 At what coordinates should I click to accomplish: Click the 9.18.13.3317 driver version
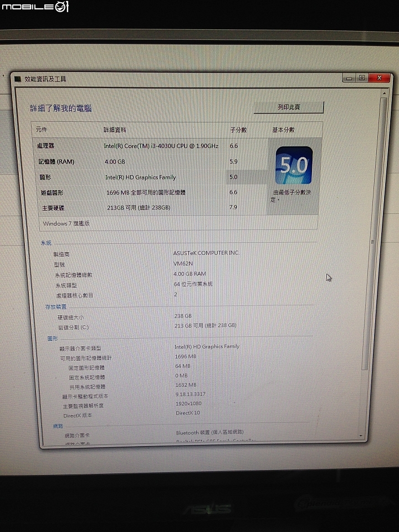coord(190,394)
